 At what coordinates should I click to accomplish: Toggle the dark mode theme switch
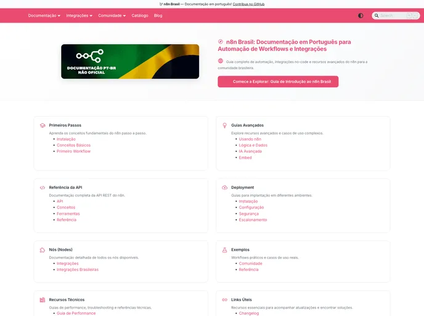click(x=361, y=15)
